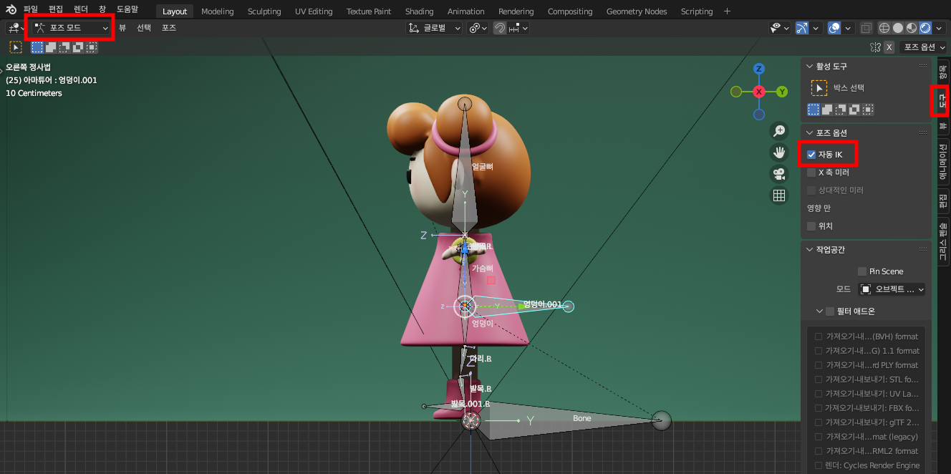This screenshot has width=951, height=474.
Task: Open the viewport shading options dropdown arrow
Action: click(940, 28)
